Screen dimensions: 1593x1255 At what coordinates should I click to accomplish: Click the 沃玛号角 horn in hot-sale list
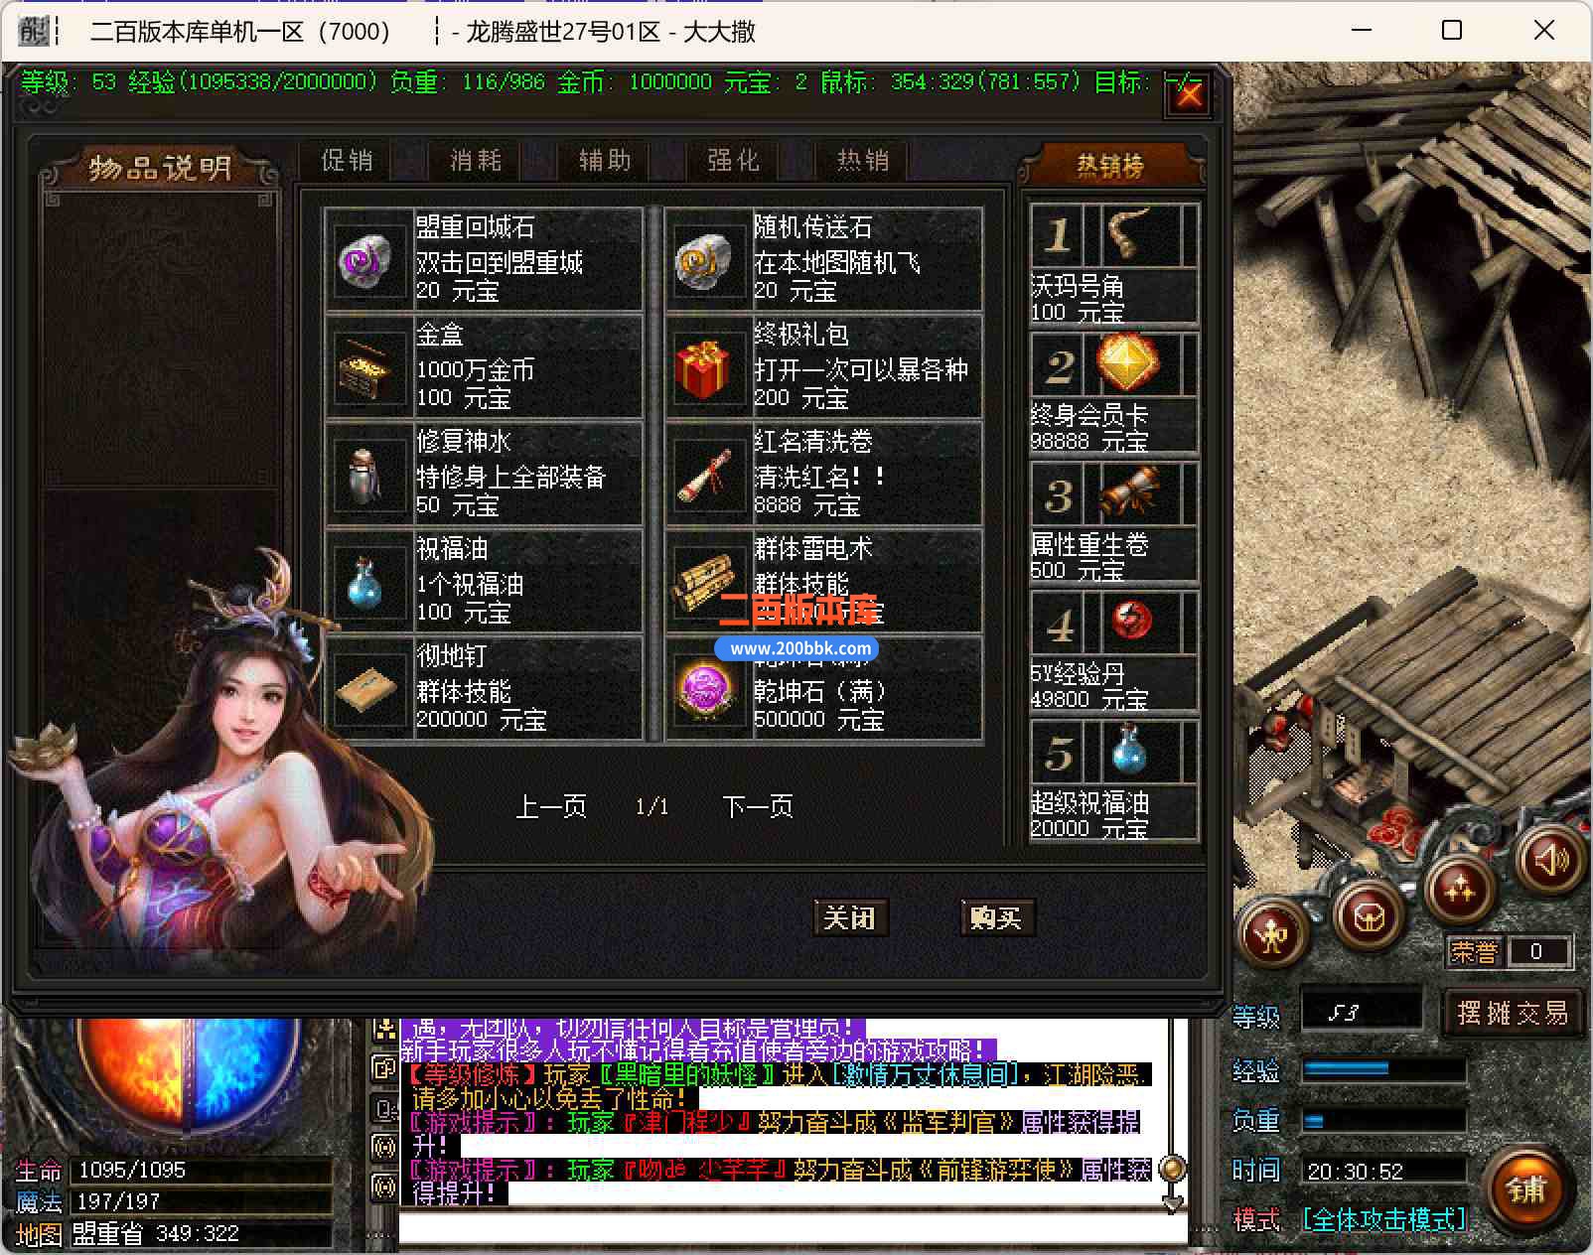[1131, 233]
